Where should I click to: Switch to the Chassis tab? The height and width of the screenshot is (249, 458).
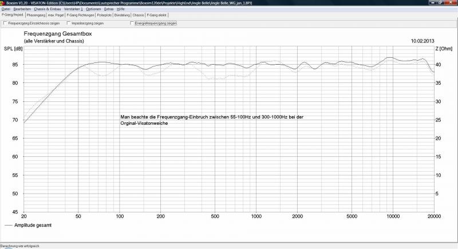tap(139, 15)
